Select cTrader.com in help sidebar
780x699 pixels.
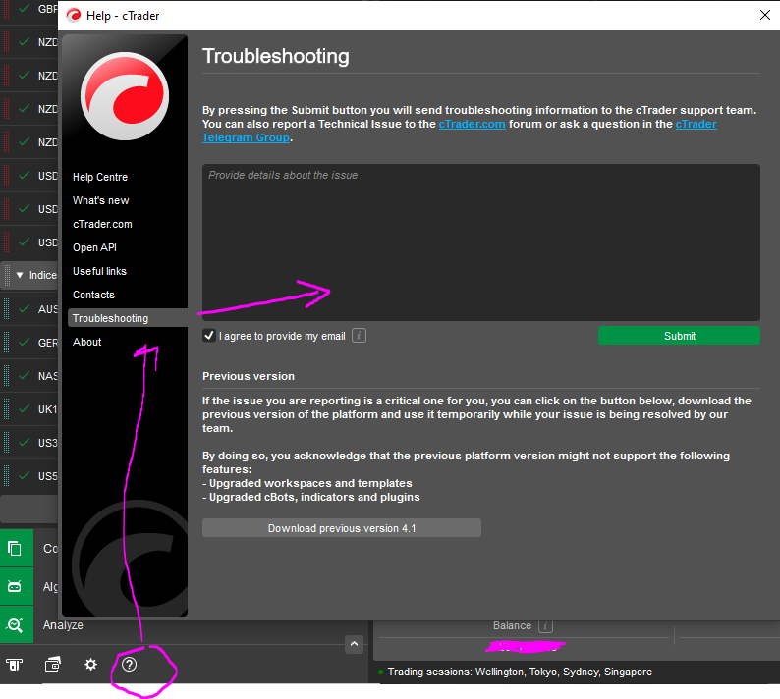click(x=102, y=224)
